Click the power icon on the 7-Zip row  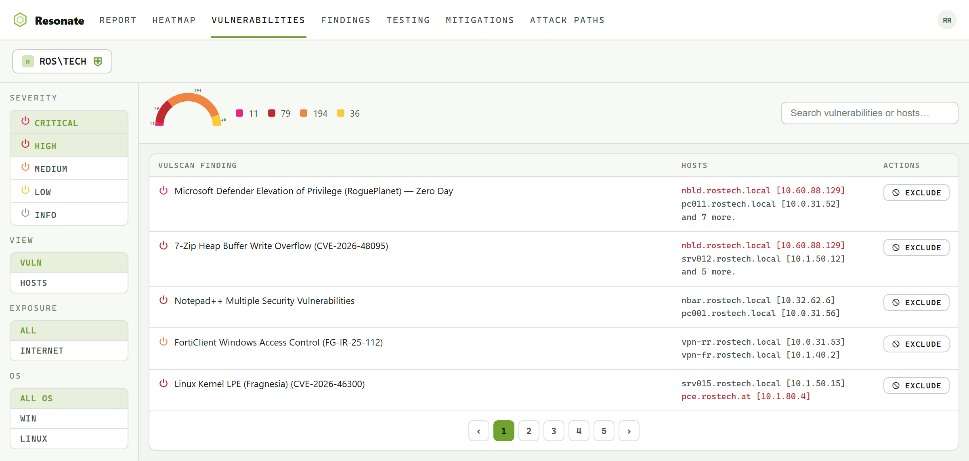point(164,245)
